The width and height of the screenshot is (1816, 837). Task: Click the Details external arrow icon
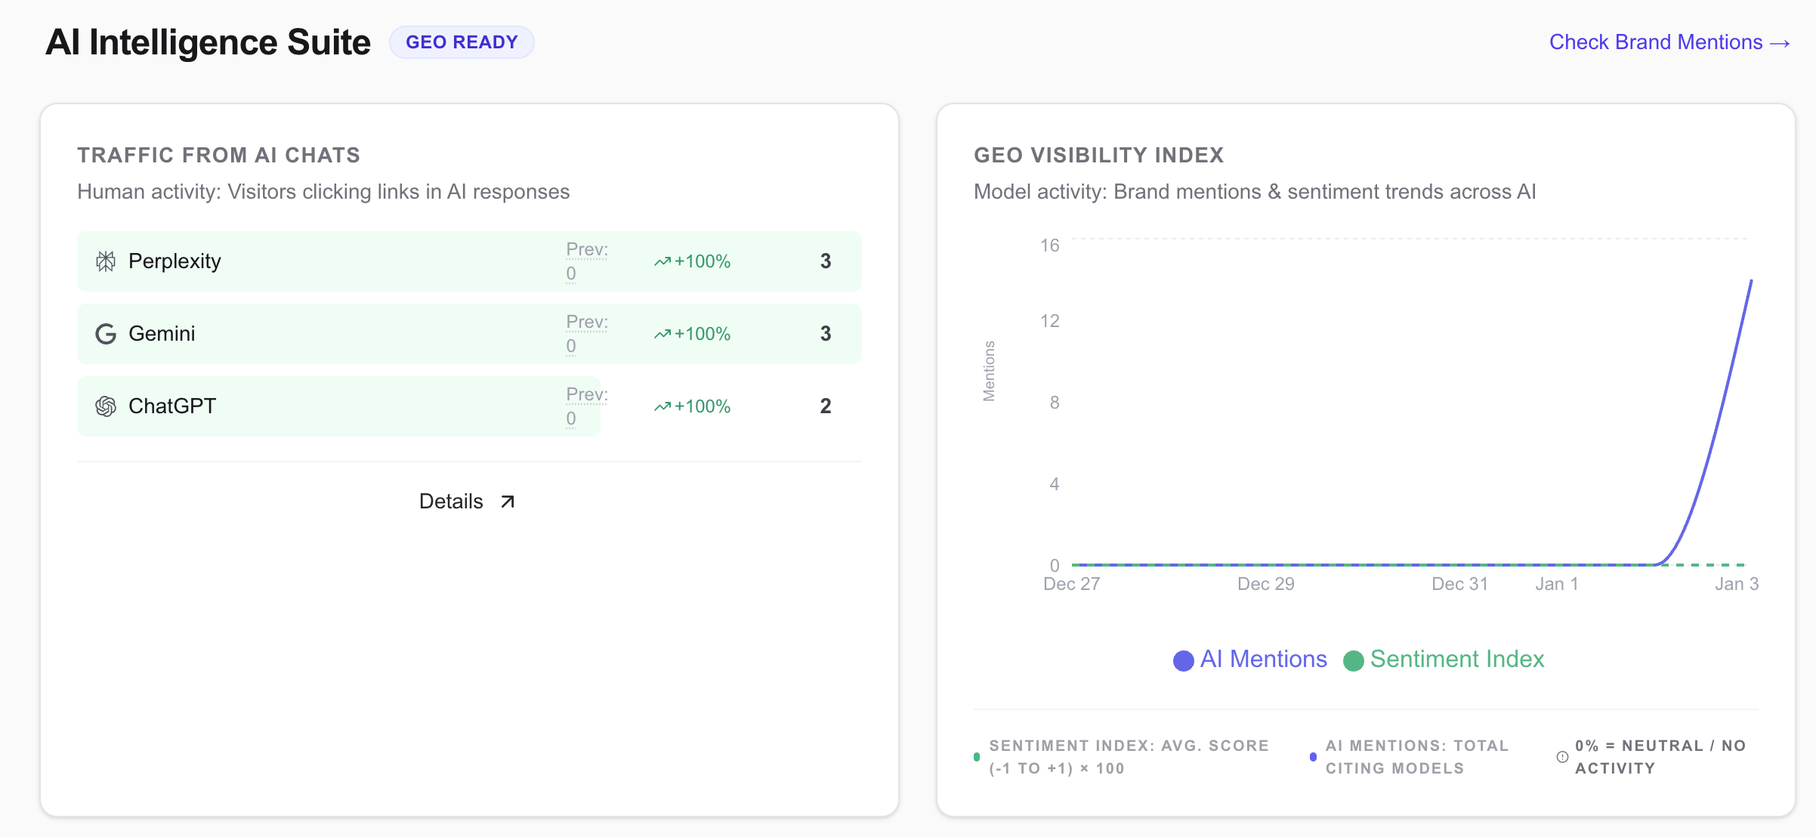coord(508,502)
